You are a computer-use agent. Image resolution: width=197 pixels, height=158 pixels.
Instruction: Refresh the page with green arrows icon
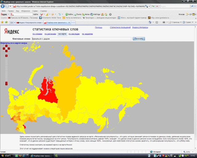coord(153,6)
